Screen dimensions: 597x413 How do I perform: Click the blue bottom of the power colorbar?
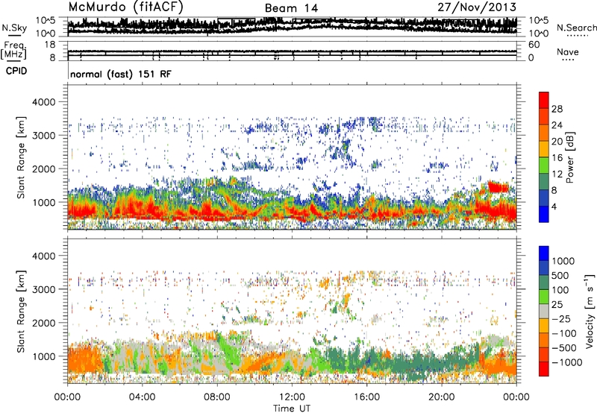[544, 214]
